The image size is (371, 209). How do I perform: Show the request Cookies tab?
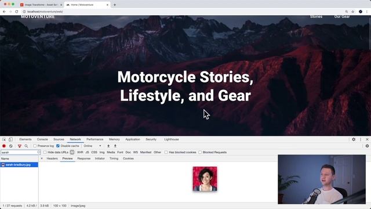click(x=128, y=158)
